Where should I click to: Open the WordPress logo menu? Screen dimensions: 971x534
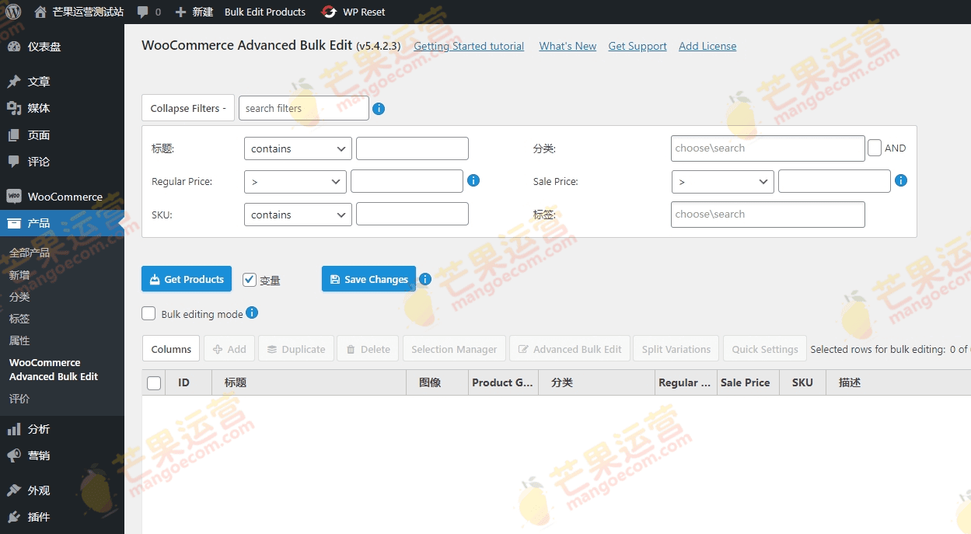13,12
